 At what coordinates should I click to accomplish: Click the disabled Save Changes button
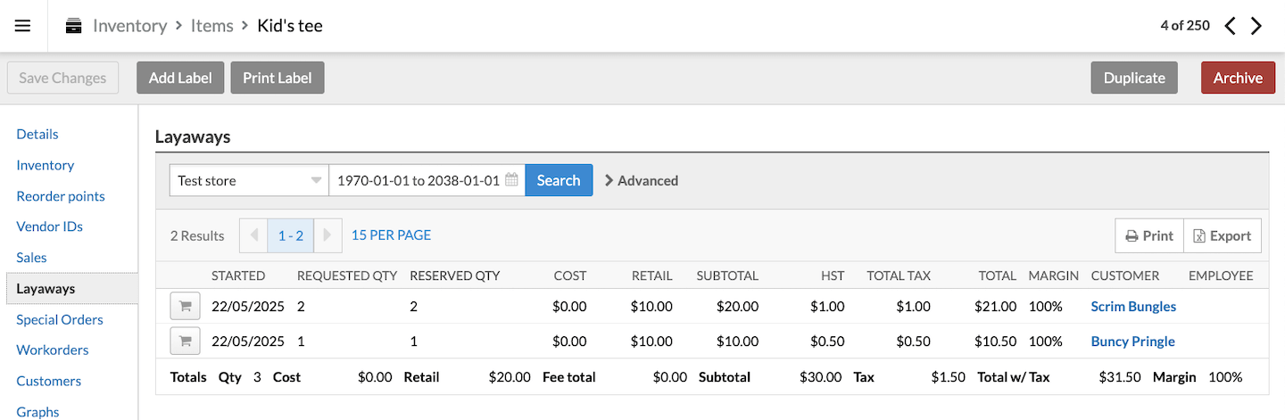pyautogui.click(x=62, y=78)
